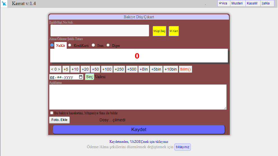
Task: Enable SMS notification checkbox for customer
Action: [52, 113]
